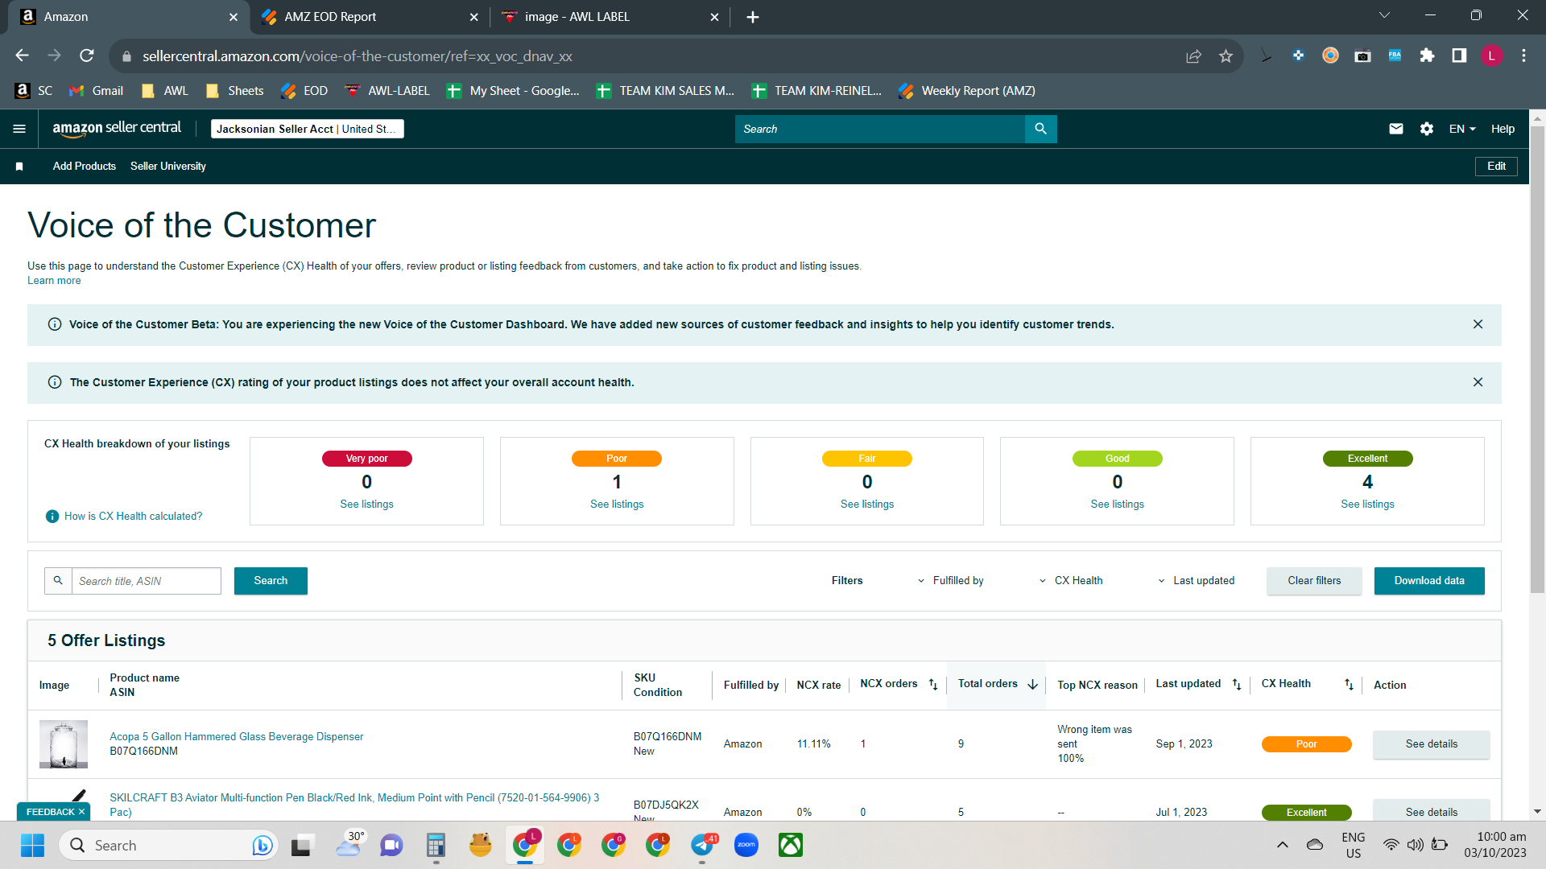
Task: Open the Seller Central hamburger menu
Action: tap(19, 129)
